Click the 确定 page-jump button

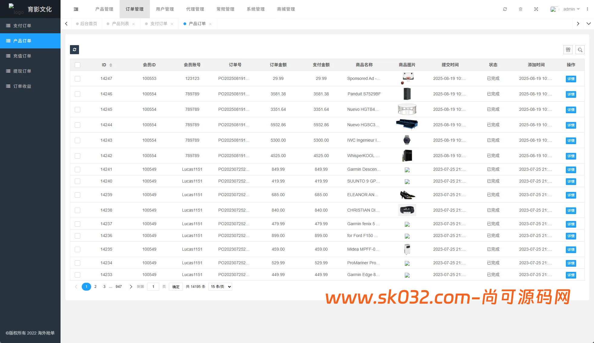(x=176, y=286)
